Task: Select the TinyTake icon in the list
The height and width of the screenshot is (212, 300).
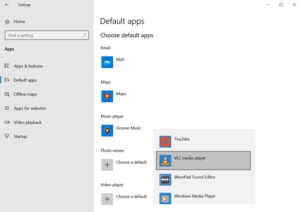Action: [x=165, y=142]
